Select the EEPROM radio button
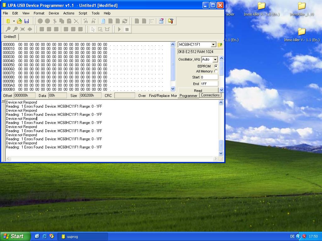Viewport: 322px width, 241px height. pyautogui.click(x=216, y=66)
